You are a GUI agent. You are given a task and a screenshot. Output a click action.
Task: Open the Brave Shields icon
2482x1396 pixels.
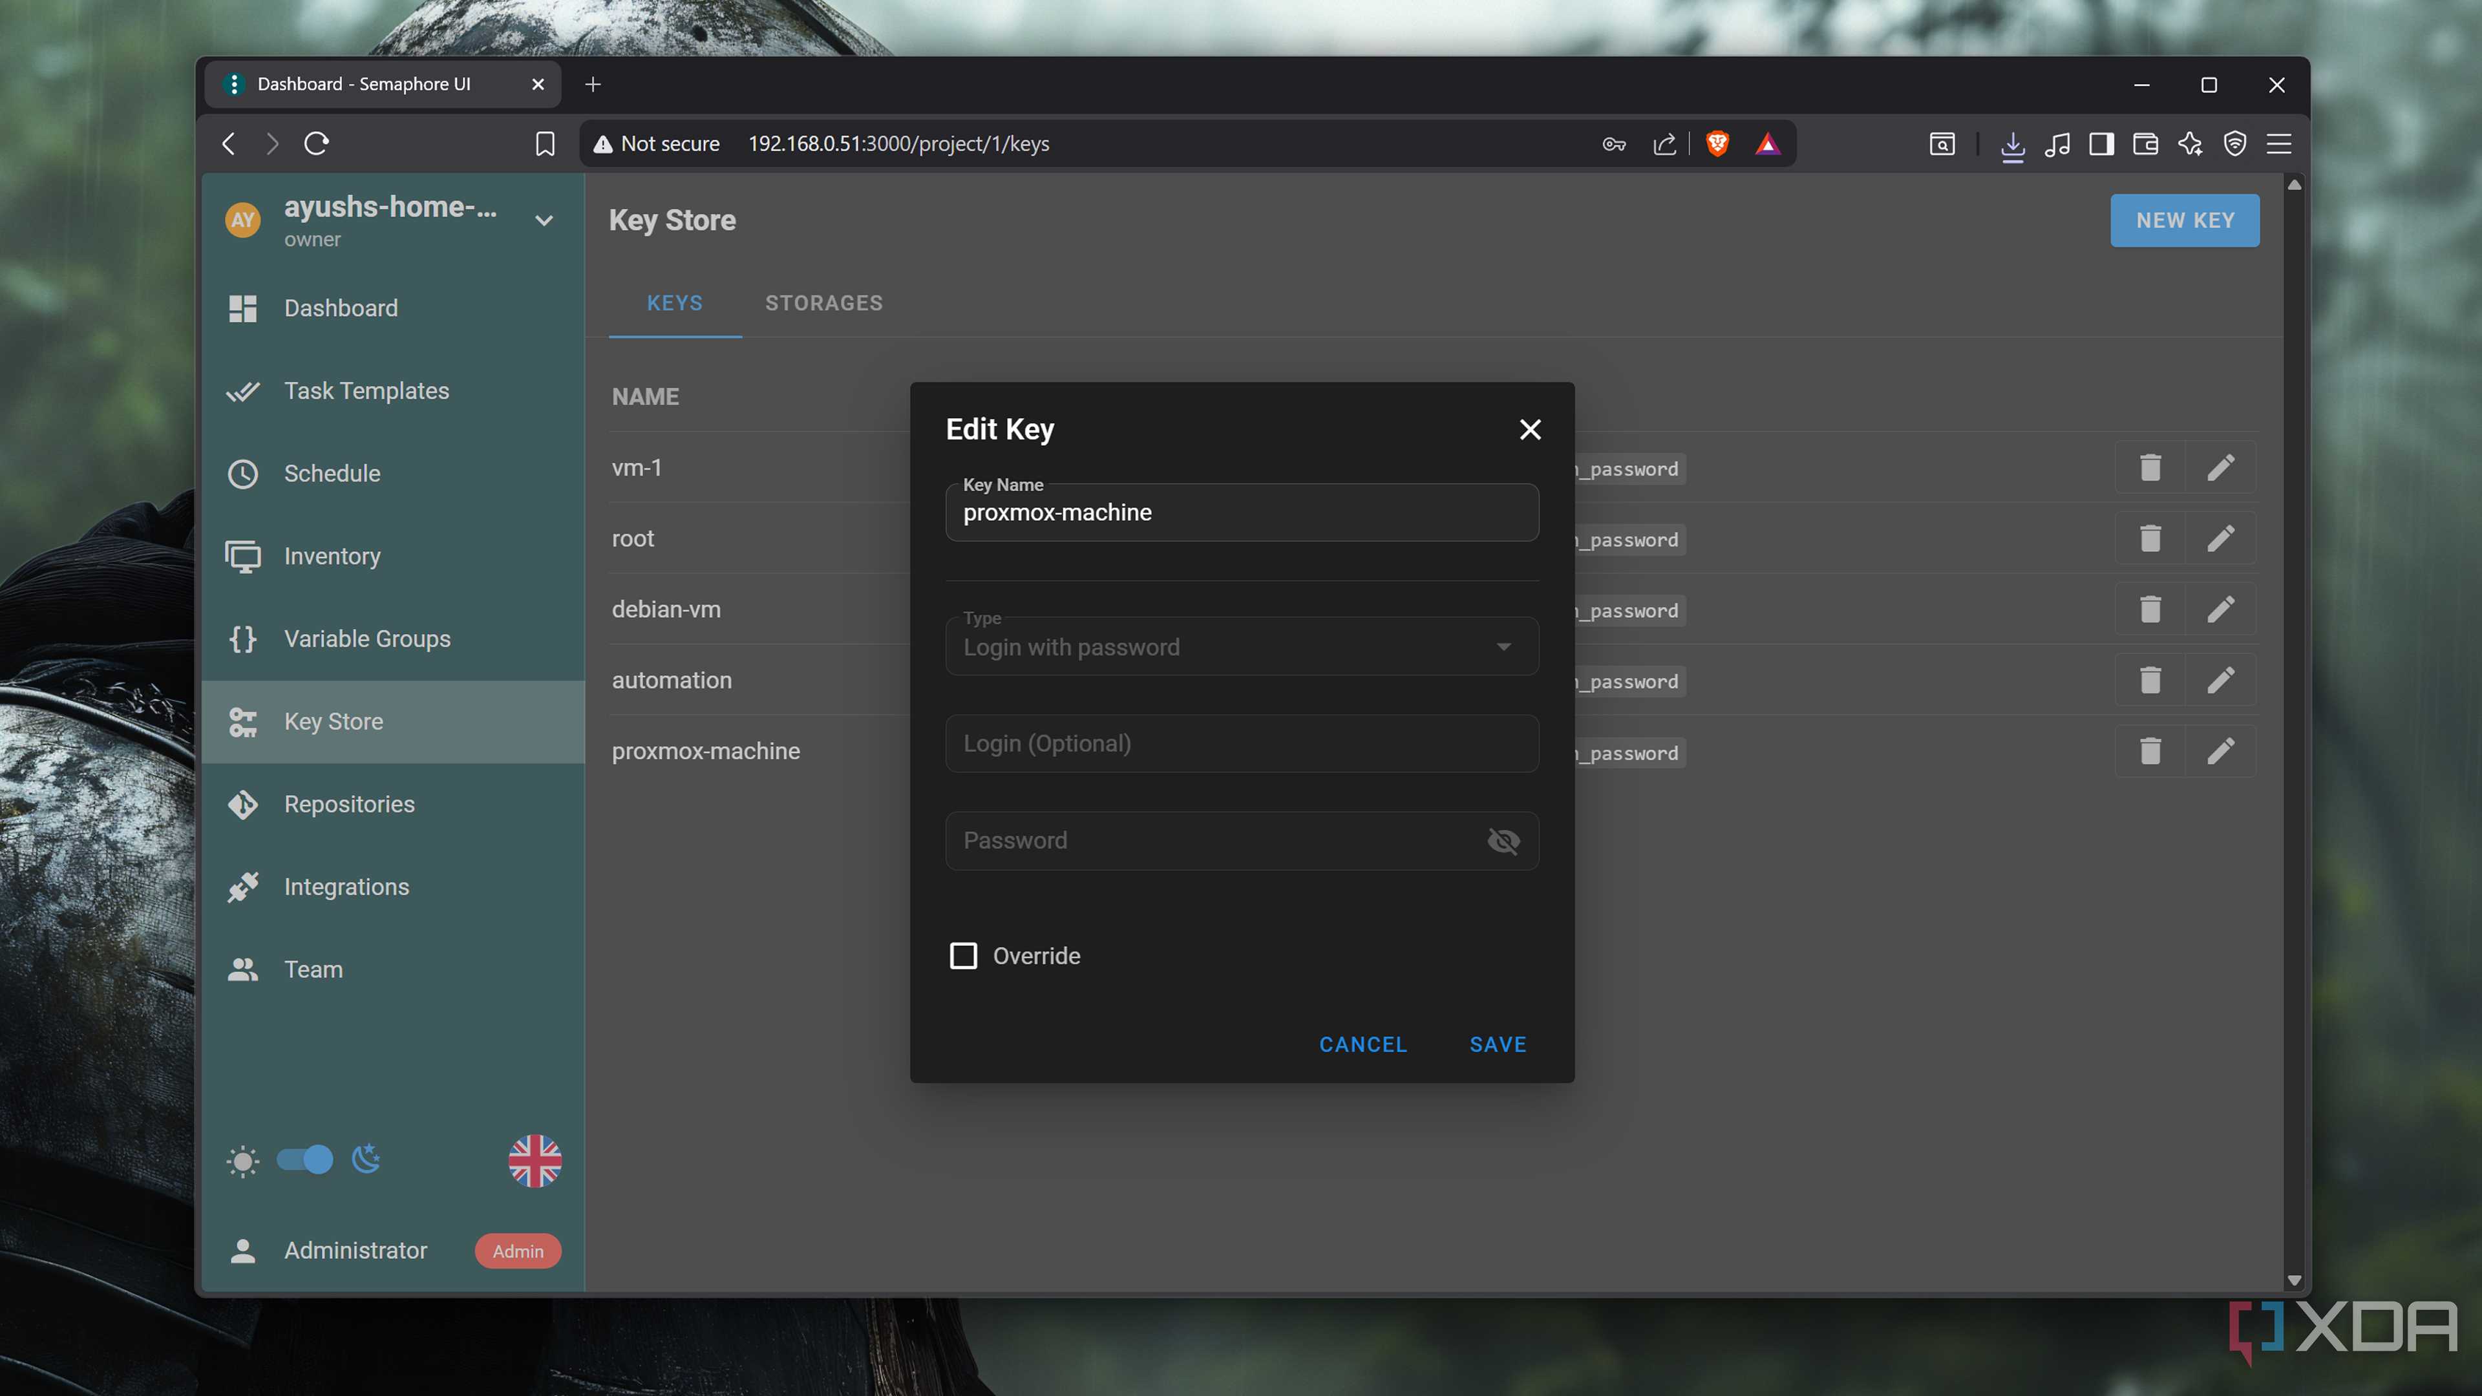pyautogui.click(x=1717, y=145)
